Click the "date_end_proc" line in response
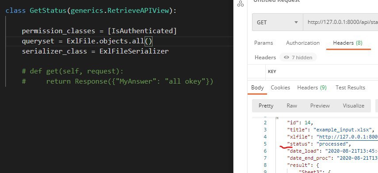Screen dimensions: 378x173 332,158
